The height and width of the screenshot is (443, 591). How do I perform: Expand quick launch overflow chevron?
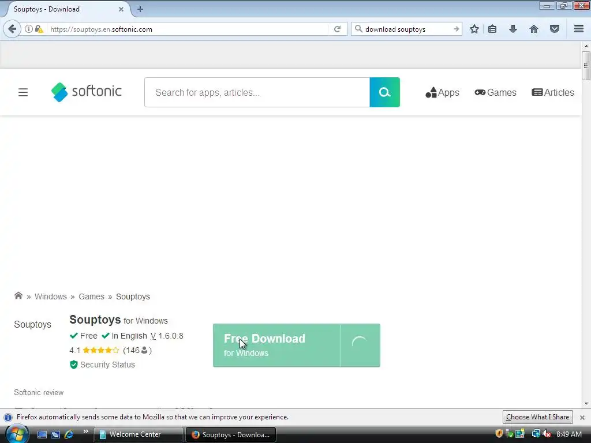tap(85, 431)
